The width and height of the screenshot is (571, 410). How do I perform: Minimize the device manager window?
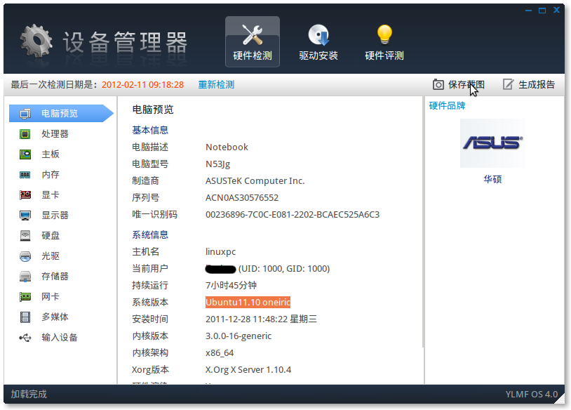pos(528,11)
